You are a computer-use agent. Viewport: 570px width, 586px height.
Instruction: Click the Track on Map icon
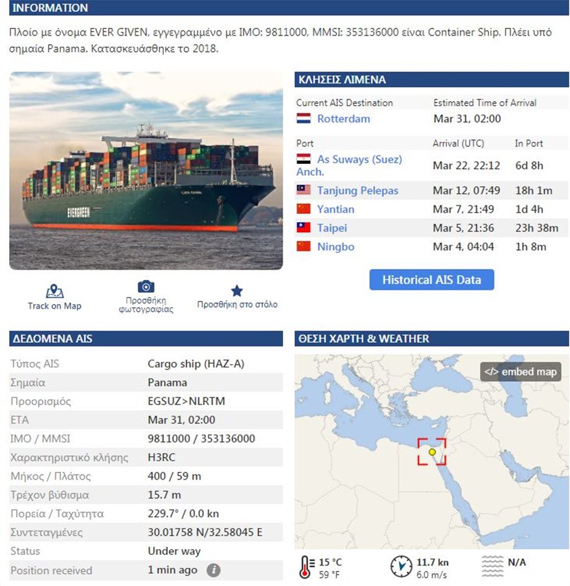(55, 291)
